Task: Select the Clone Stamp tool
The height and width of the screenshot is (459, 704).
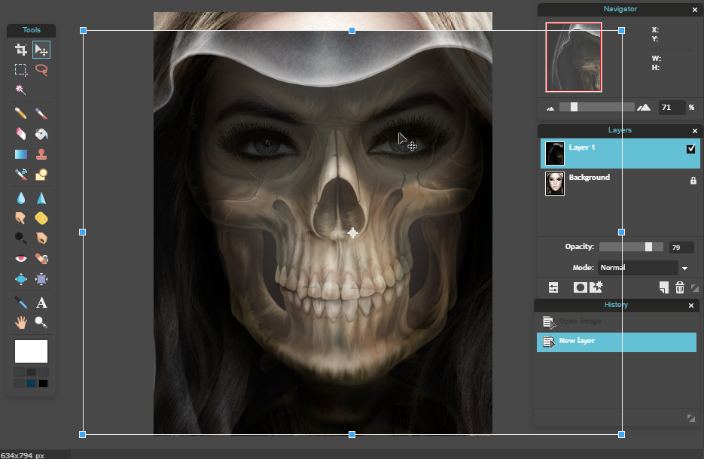Action: (41, 154)
